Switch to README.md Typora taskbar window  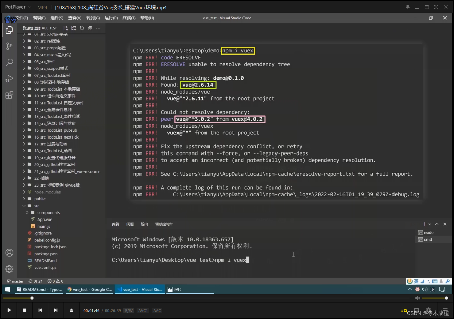[39, 289]
